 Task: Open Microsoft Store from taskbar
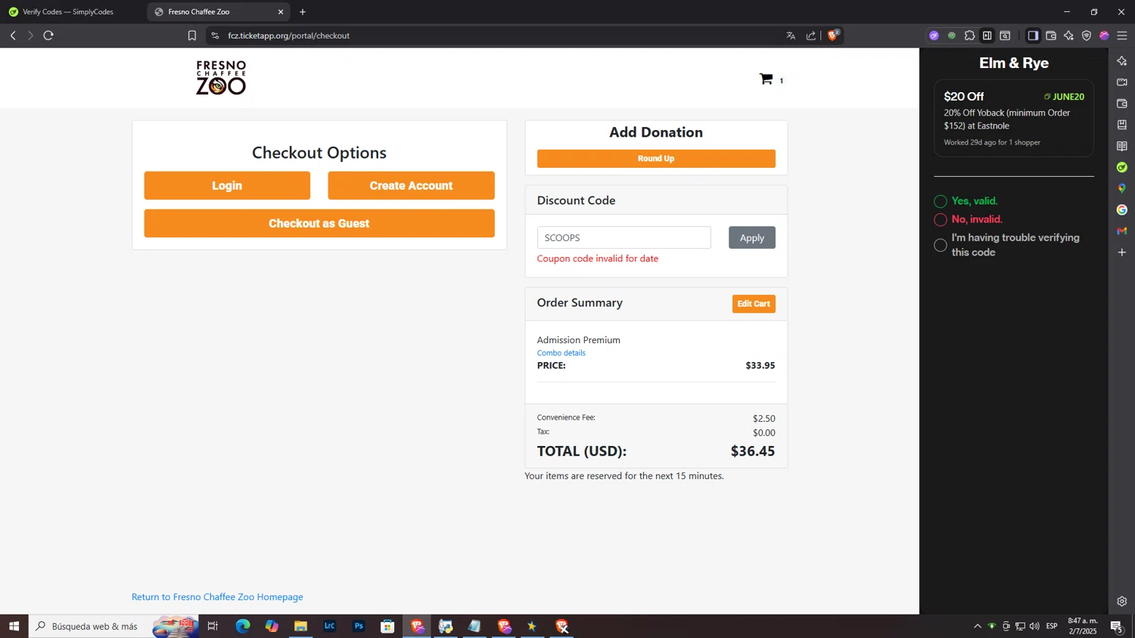click(x=387, y=626)
